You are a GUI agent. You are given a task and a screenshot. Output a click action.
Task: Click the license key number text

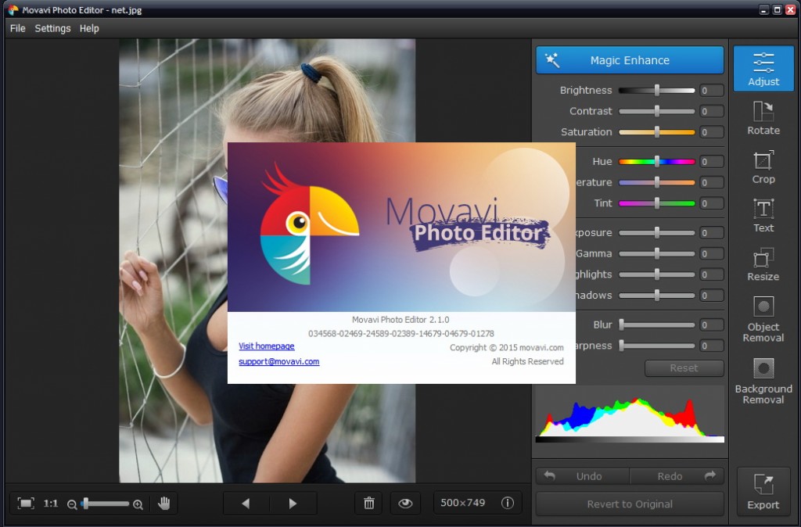(x=401, y=333)
